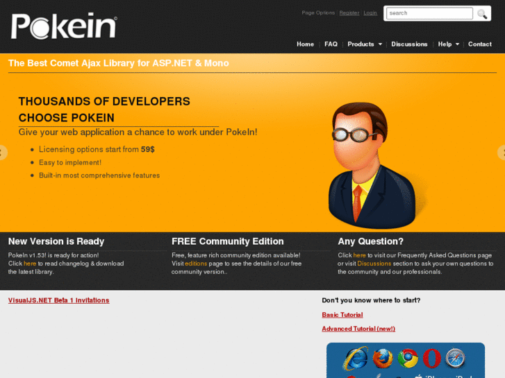Click 'Easy to implement!' bullet
This screenshot has height=378, width=505.
point(70,162)
